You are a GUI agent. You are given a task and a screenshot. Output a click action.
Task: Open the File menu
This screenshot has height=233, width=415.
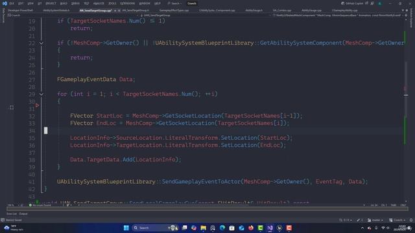12,3
